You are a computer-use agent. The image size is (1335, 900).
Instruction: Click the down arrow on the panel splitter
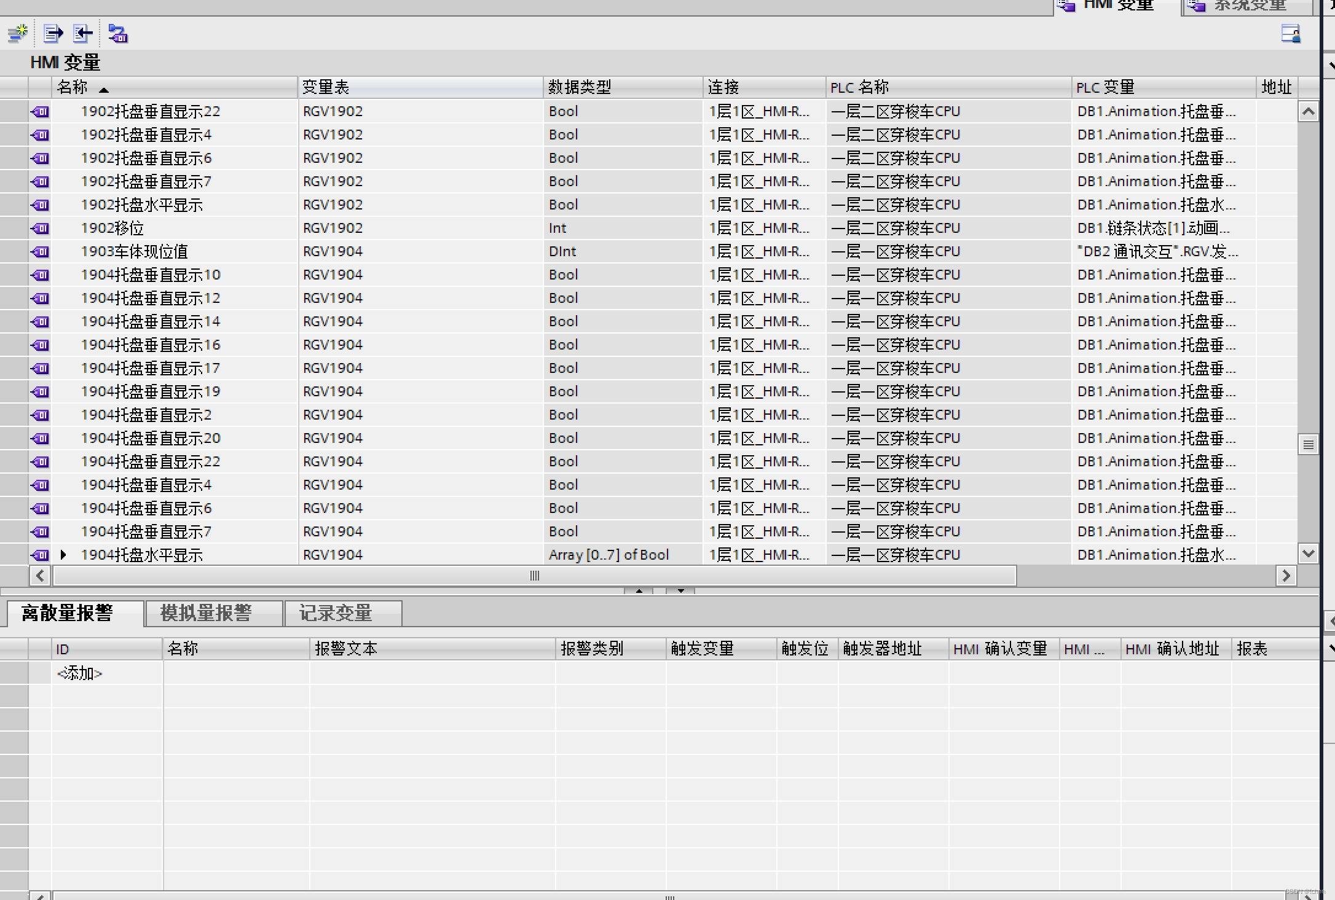(680, 591)
